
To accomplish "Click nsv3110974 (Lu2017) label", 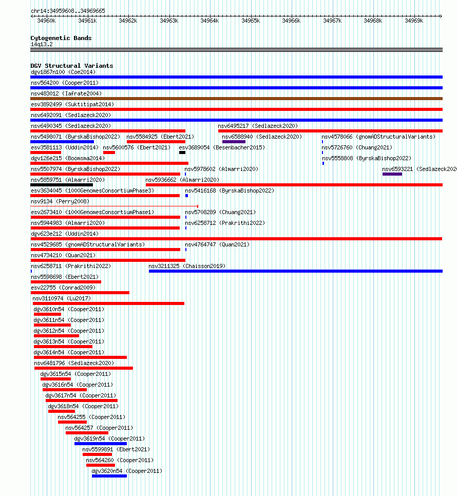I will 62,298.
